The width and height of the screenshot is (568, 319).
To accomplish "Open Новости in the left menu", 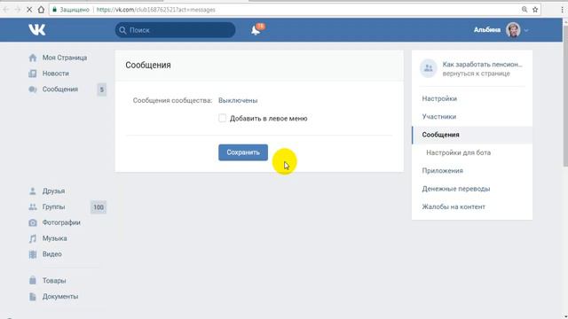I will coord(55,74).
